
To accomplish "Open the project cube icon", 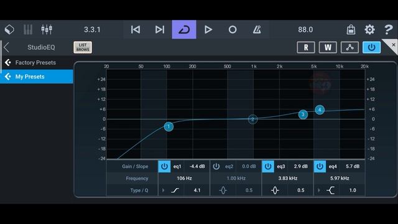I will coord(9,29).
